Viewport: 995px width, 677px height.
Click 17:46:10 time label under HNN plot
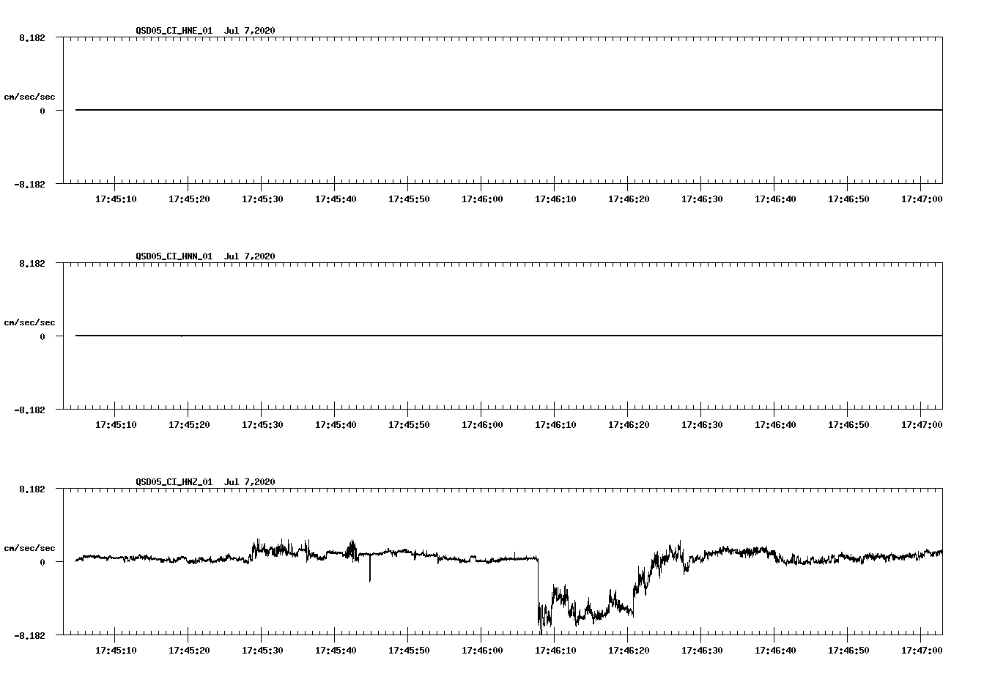click(555, 425)
